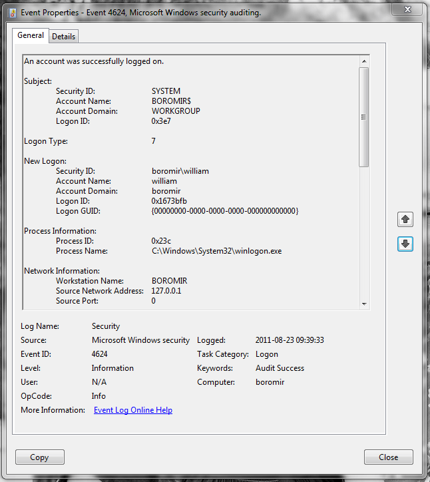Click the previous event up arrow button

click(x=405, y=219)
